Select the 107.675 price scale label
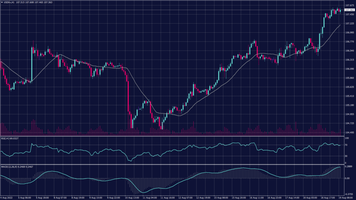This screenshot has width=356, height=200. [x=350, y=5]
